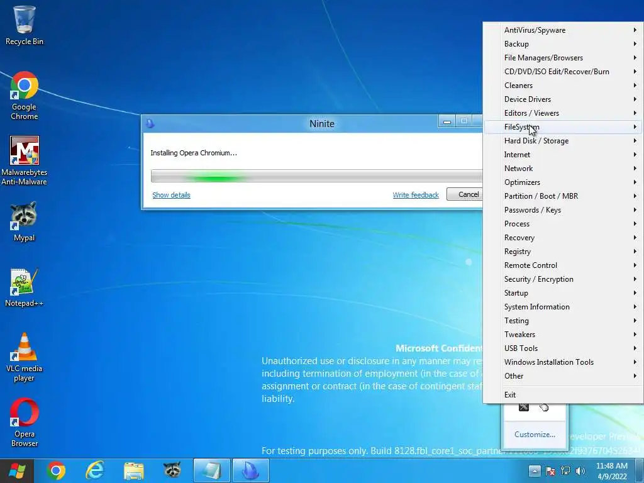Open the AntiVirus/Spyware submenu
Screen dimensions: 644x483
coord(562,30)
